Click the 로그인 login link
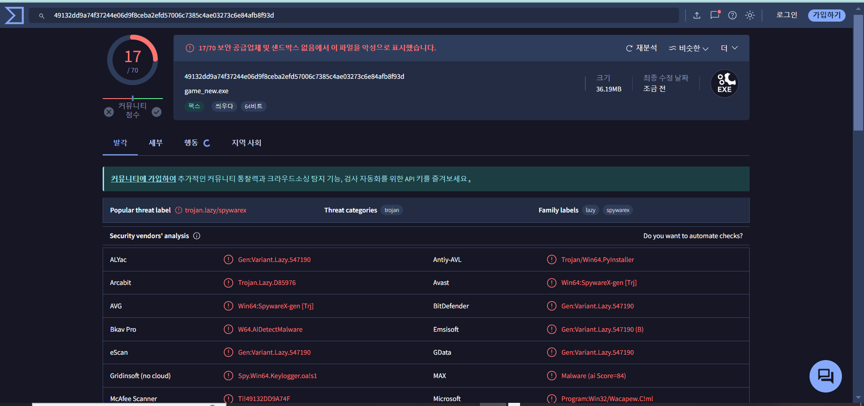This screenshot has width=864, height=406. 787,15
